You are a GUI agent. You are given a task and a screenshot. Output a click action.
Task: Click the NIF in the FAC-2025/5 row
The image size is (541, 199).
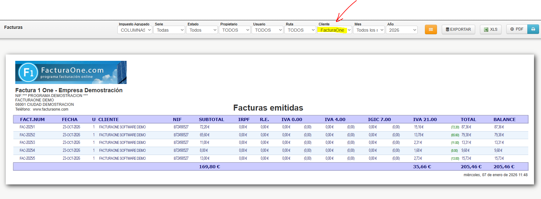click(181, 158)
